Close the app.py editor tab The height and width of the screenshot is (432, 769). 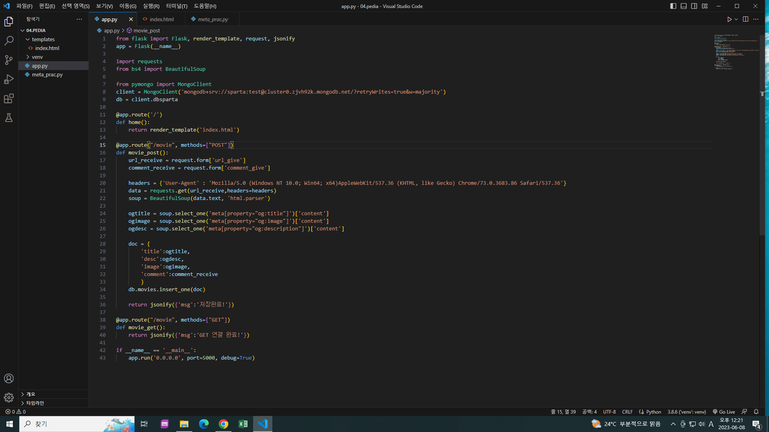[131, 19]
